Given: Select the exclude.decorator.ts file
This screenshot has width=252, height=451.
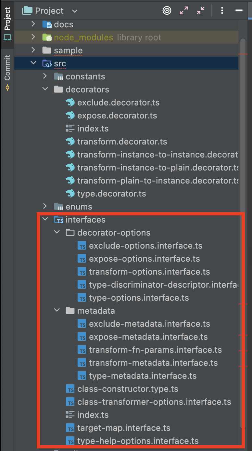Looking at the screenshot, I should click(x=118, y=102).
